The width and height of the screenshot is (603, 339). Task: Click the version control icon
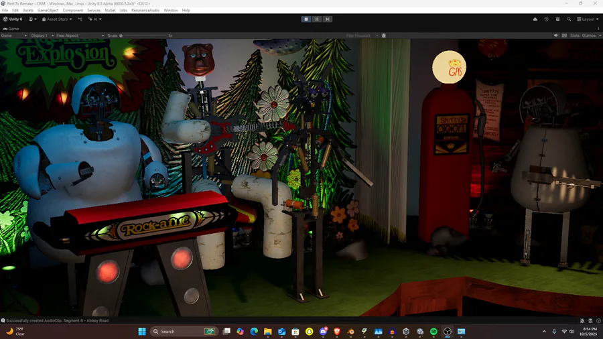click(x=80, y=19)
